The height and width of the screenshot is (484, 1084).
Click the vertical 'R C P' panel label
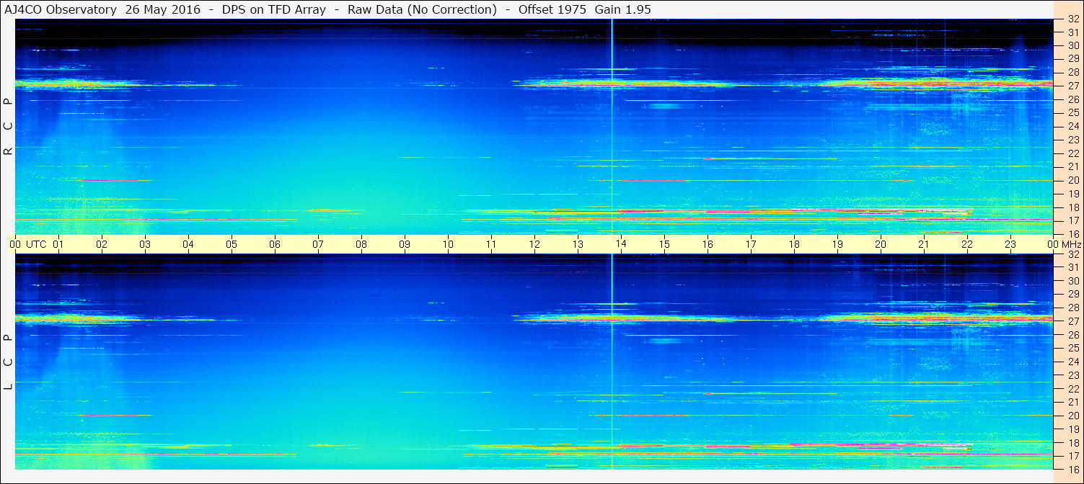[x=8, y=127]
